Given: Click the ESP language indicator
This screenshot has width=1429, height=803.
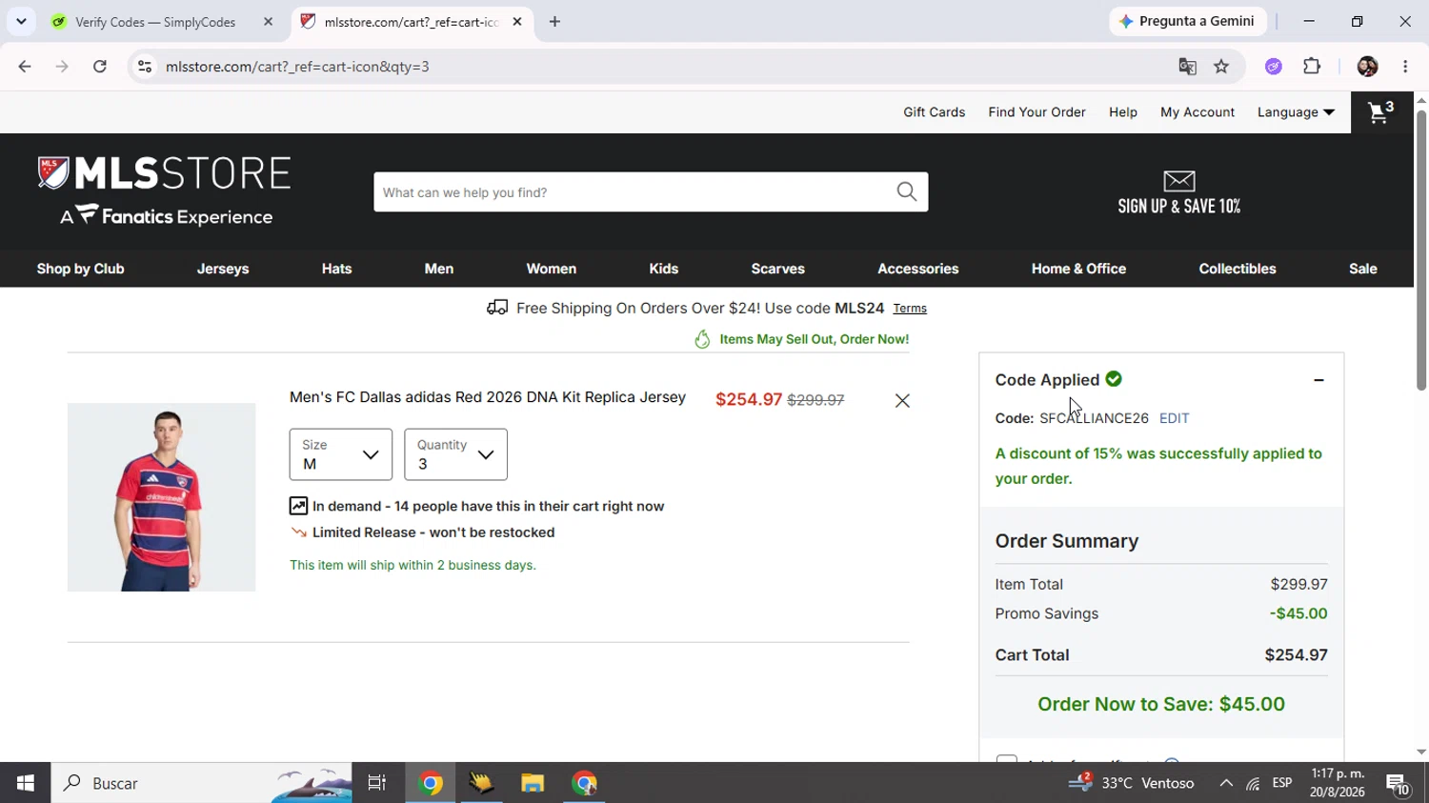Looking at the screenshot, I should click(x=1282, y=783).
